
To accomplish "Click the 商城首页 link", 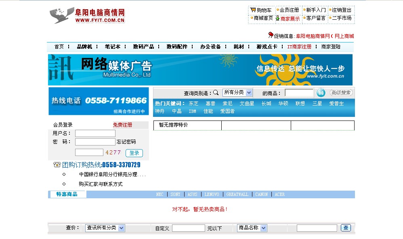I will (x=263, y=18).
